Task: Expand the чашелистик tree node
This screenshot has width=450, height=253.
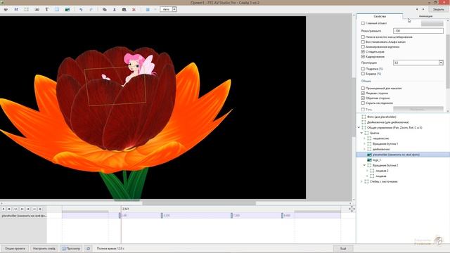Action: (x=364, y=138)
